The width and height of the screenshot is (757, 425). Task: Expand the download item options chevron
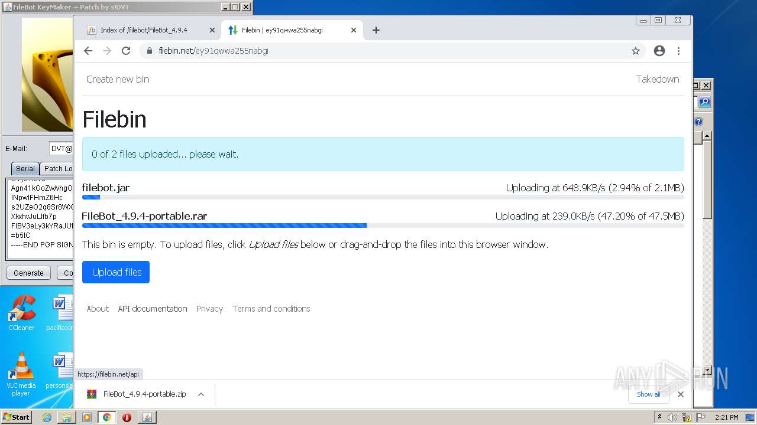pyautogui.click(x=201, y=394)
